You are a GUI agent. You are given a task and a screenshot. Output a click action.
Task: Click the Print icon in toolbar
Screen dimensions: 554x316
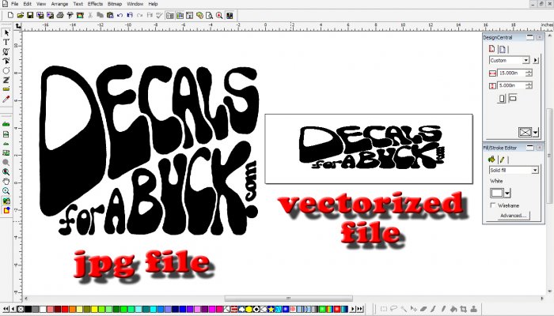point(60,15)
